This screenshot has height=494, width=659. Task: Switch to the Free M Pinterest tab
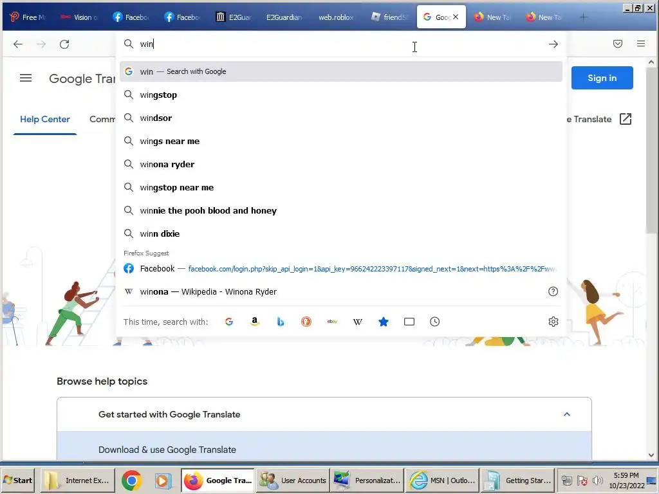[28, 17]
